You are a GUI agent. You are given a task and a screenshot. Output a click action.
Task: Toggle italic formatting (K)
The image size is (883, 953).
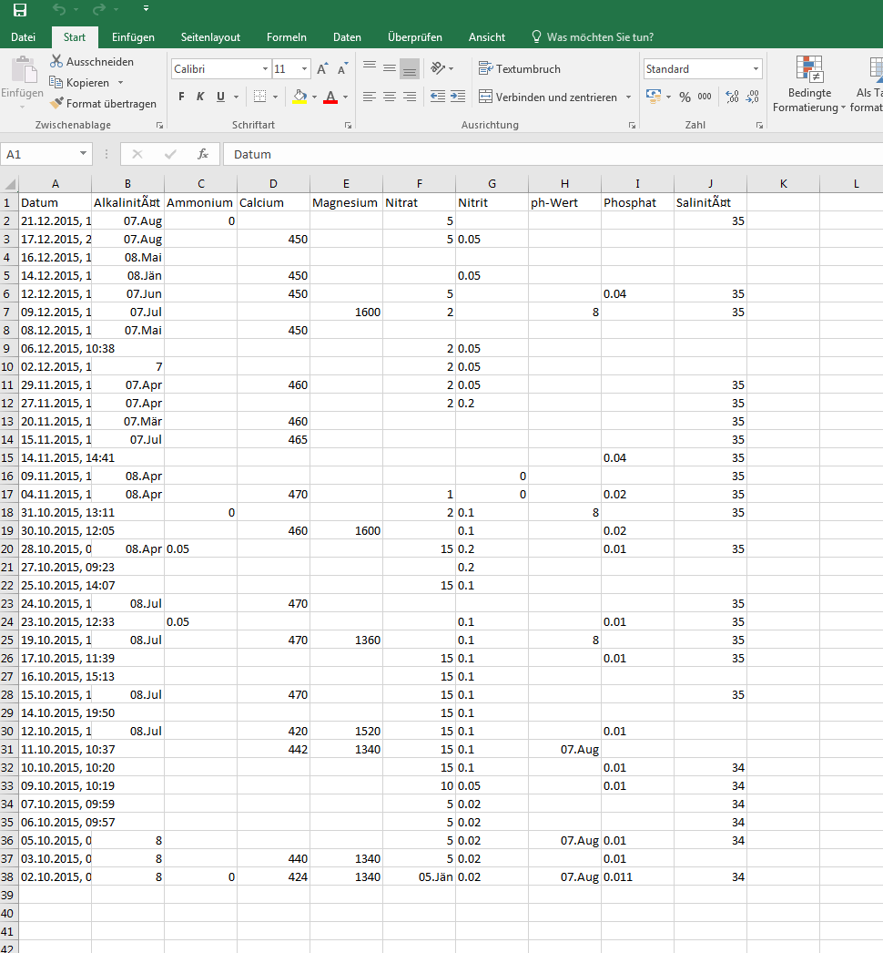[200, 97]
